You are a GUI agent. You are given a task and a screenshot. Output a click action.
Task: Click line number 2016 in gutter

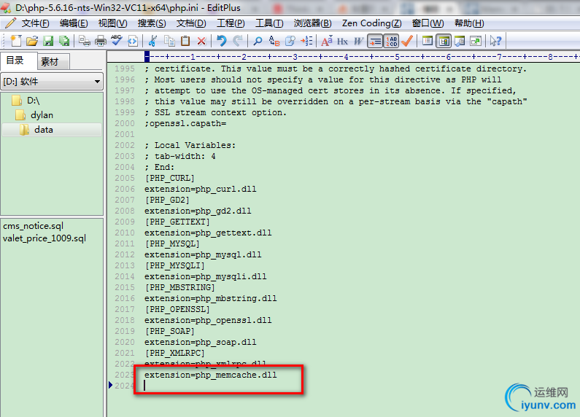tap(125, 298)
